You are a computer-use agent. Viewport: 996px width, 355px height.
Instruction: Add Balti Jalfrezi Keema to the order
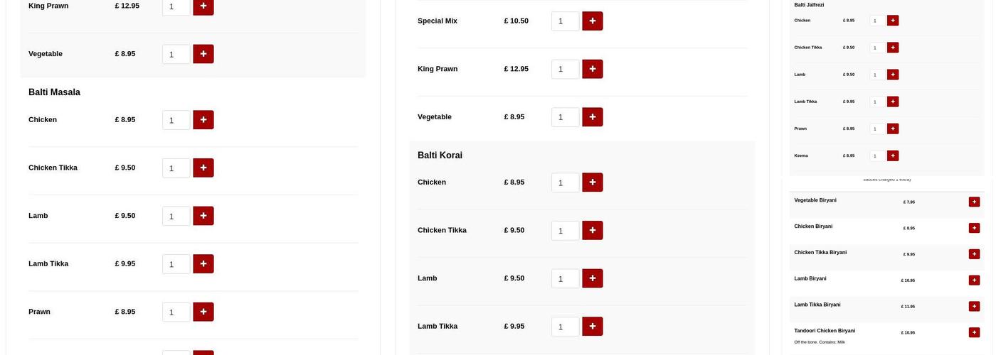[893, 155]
